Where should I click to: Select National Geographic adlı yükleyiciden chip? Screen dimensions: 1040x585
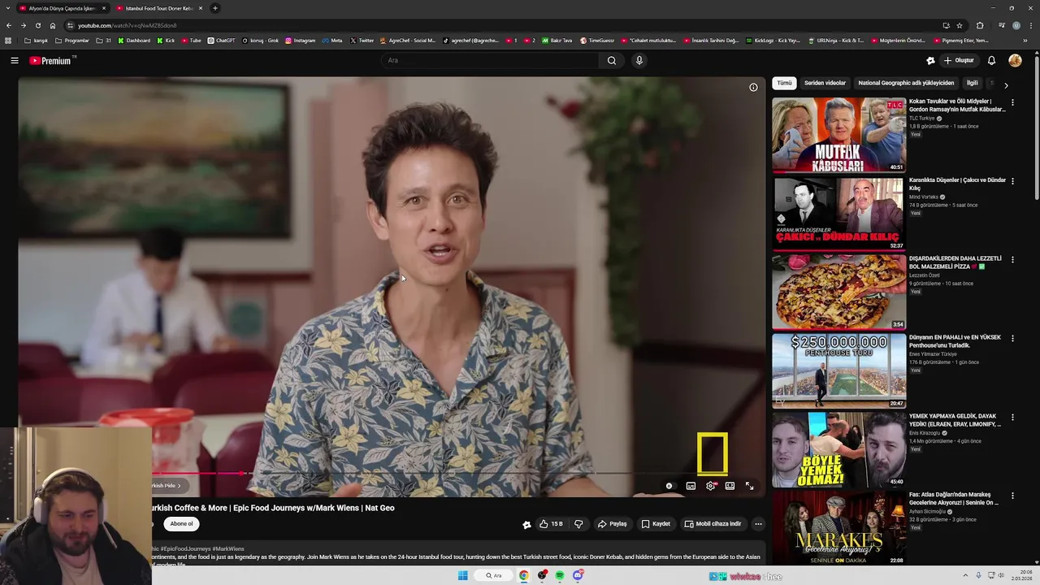point(906,83)
